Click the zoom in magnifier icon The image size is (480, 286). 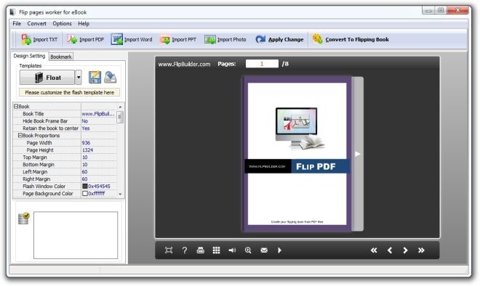click(248, 250)
